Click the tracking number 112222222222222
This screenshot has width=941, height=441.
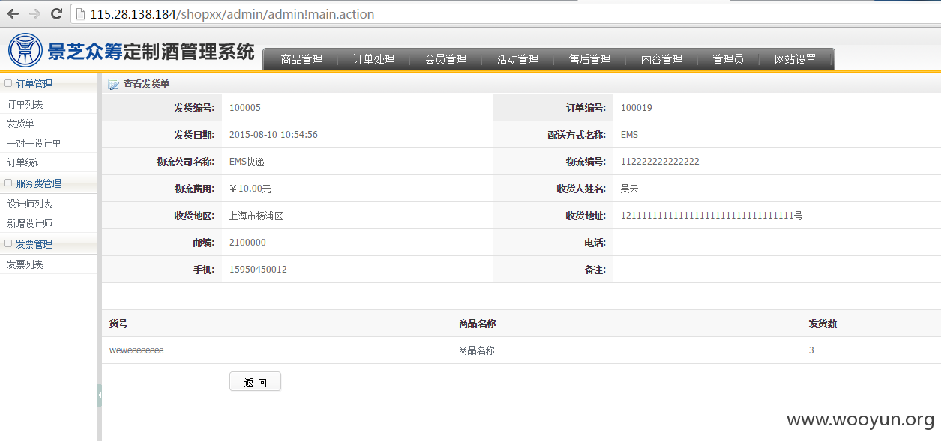pyautogui.click(x=660, y=162)
